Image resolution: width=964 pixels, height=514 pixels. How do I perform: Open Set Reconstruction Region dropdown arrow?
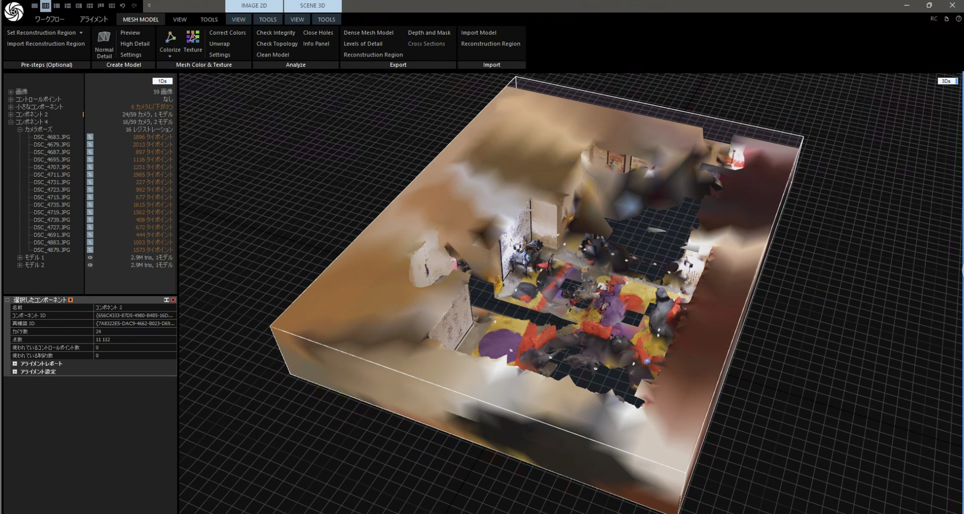coord(81,33)
